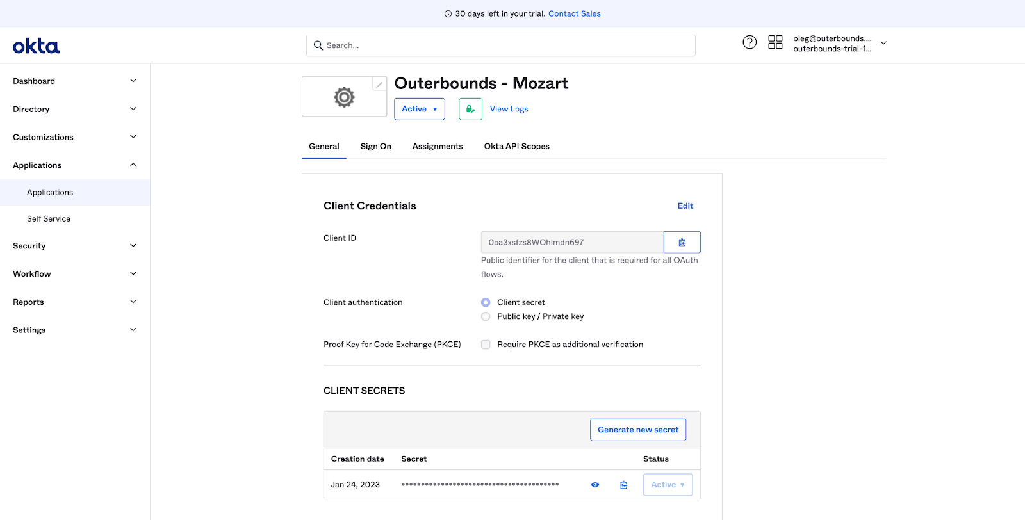Switch to the General tab

(324, 147)
